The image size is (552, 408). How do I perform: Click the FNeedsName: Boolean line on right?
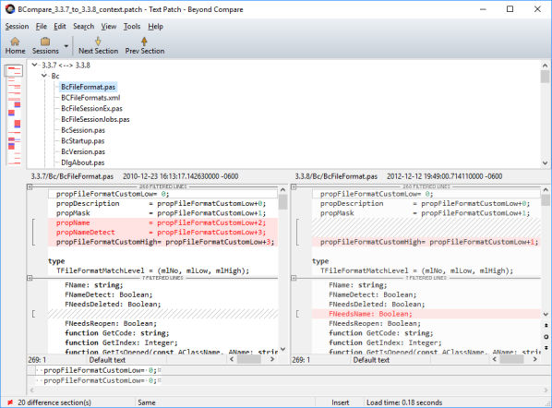point(426,314)
